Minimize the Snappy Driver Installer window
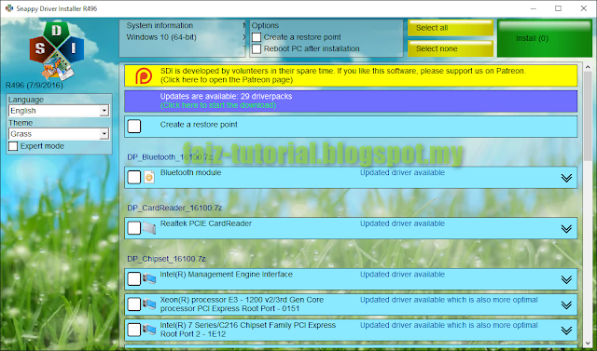The width and height of the screenshot is (597, 351). coord(533,8)
